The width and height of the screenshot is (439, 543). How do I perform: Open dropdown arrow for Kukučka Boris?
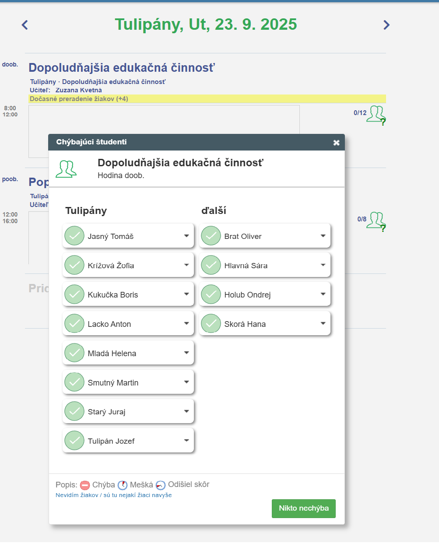(186, 294)
